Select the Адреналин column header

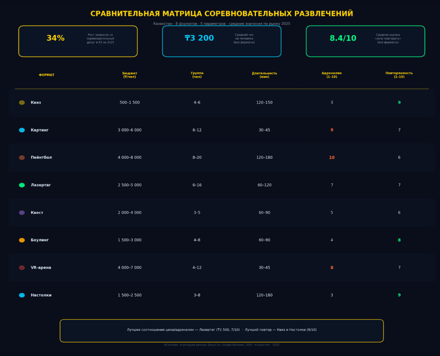[331, 75]
